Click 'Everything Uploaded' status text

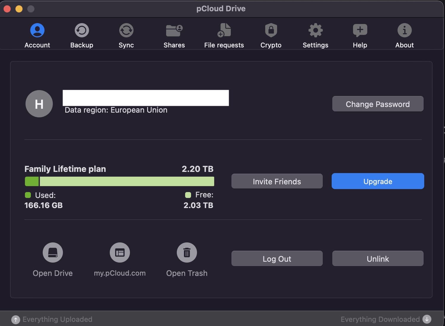pyautogui.click(x=58, y=319)
